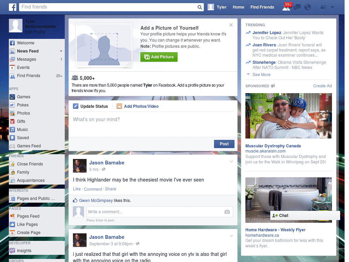This screenshot has height=262, width=349.
Task: Click the Create Page plus icon
Action: tap(12, 233)
